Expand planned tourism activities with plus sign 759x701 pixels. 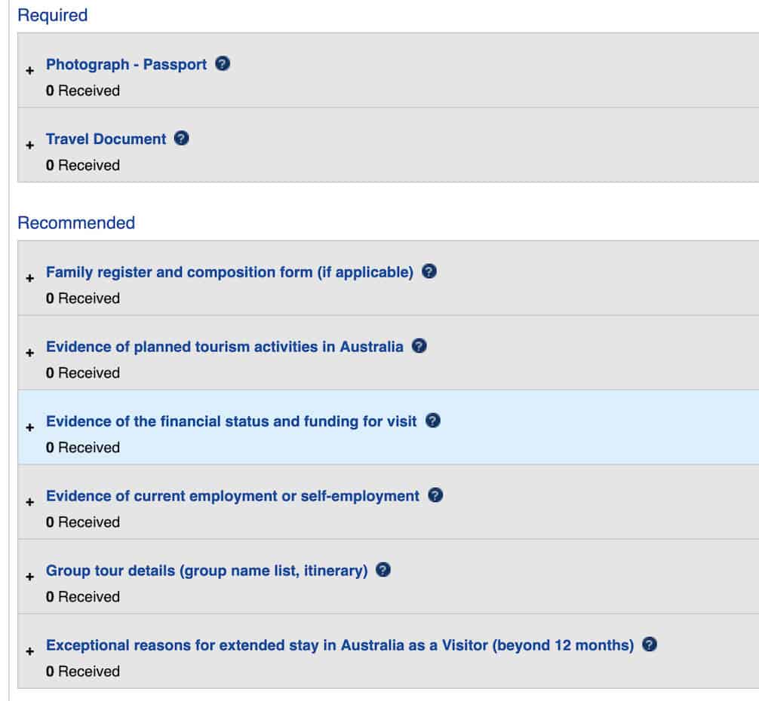(30, 353)
